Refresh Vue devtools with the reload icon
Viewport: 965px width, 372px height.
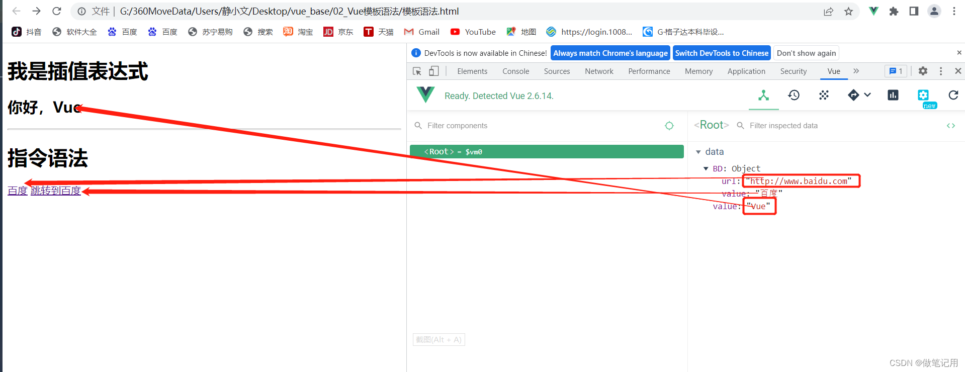[x=953, y=95]
